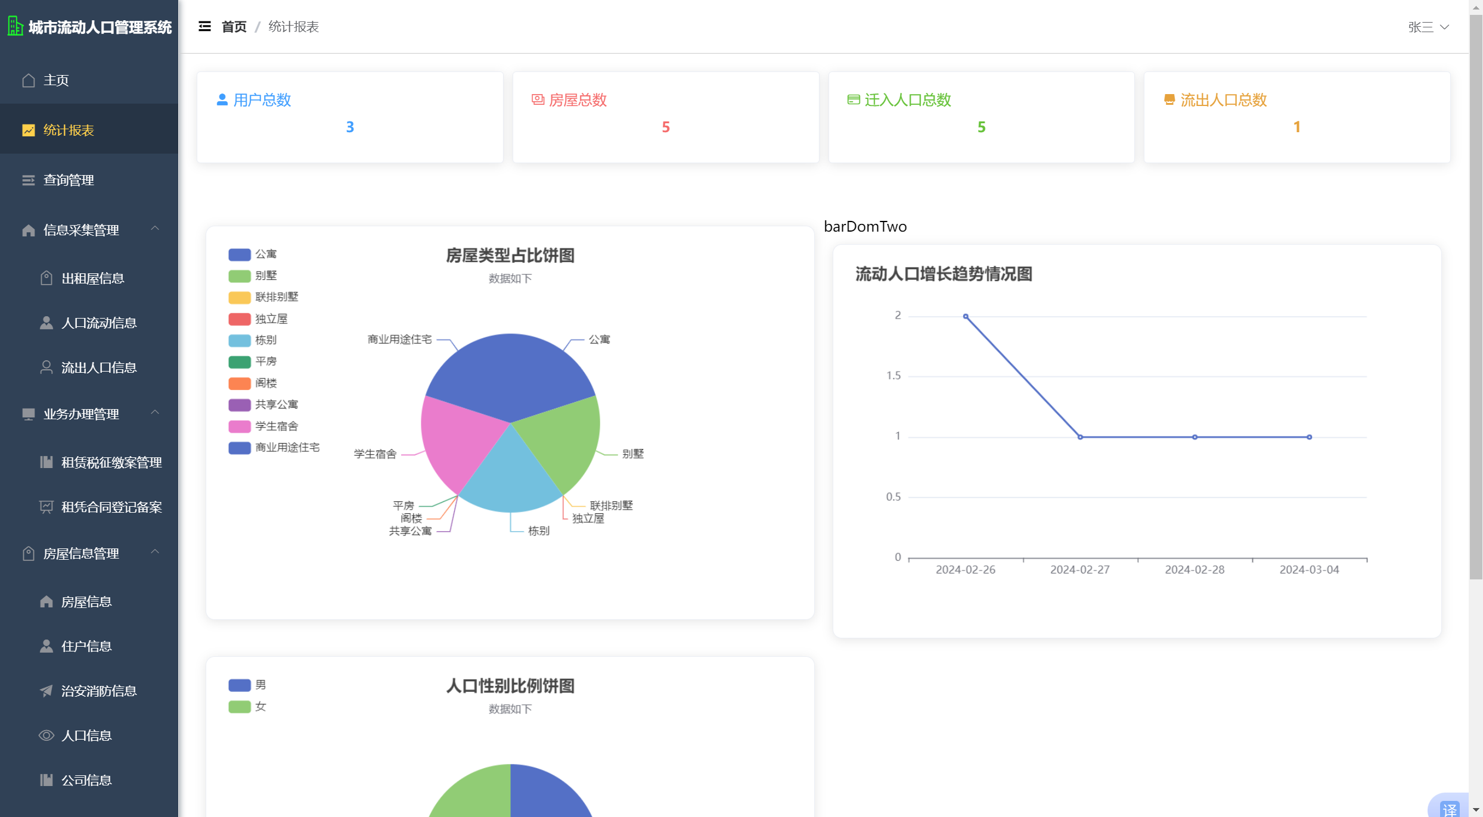Go to 首页 breadcrumb link
Image resolution: width=1483 pixels, height=817 pixels.
(x=234, y=27)
